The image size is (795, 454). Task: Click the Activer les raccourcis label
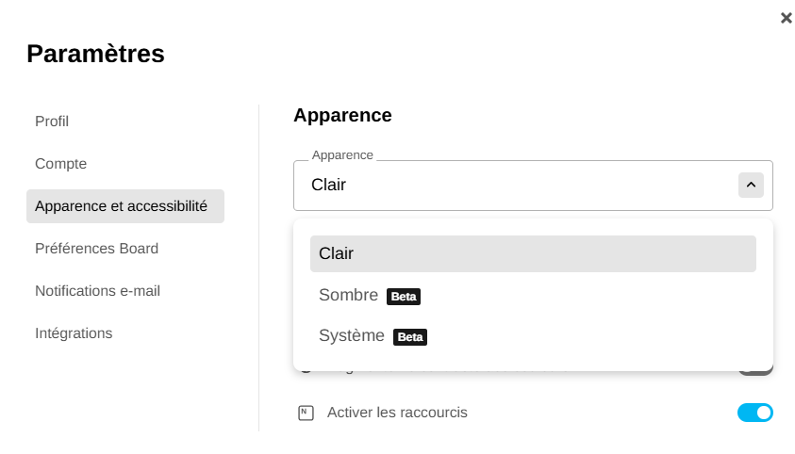click(x=397, y=413)
